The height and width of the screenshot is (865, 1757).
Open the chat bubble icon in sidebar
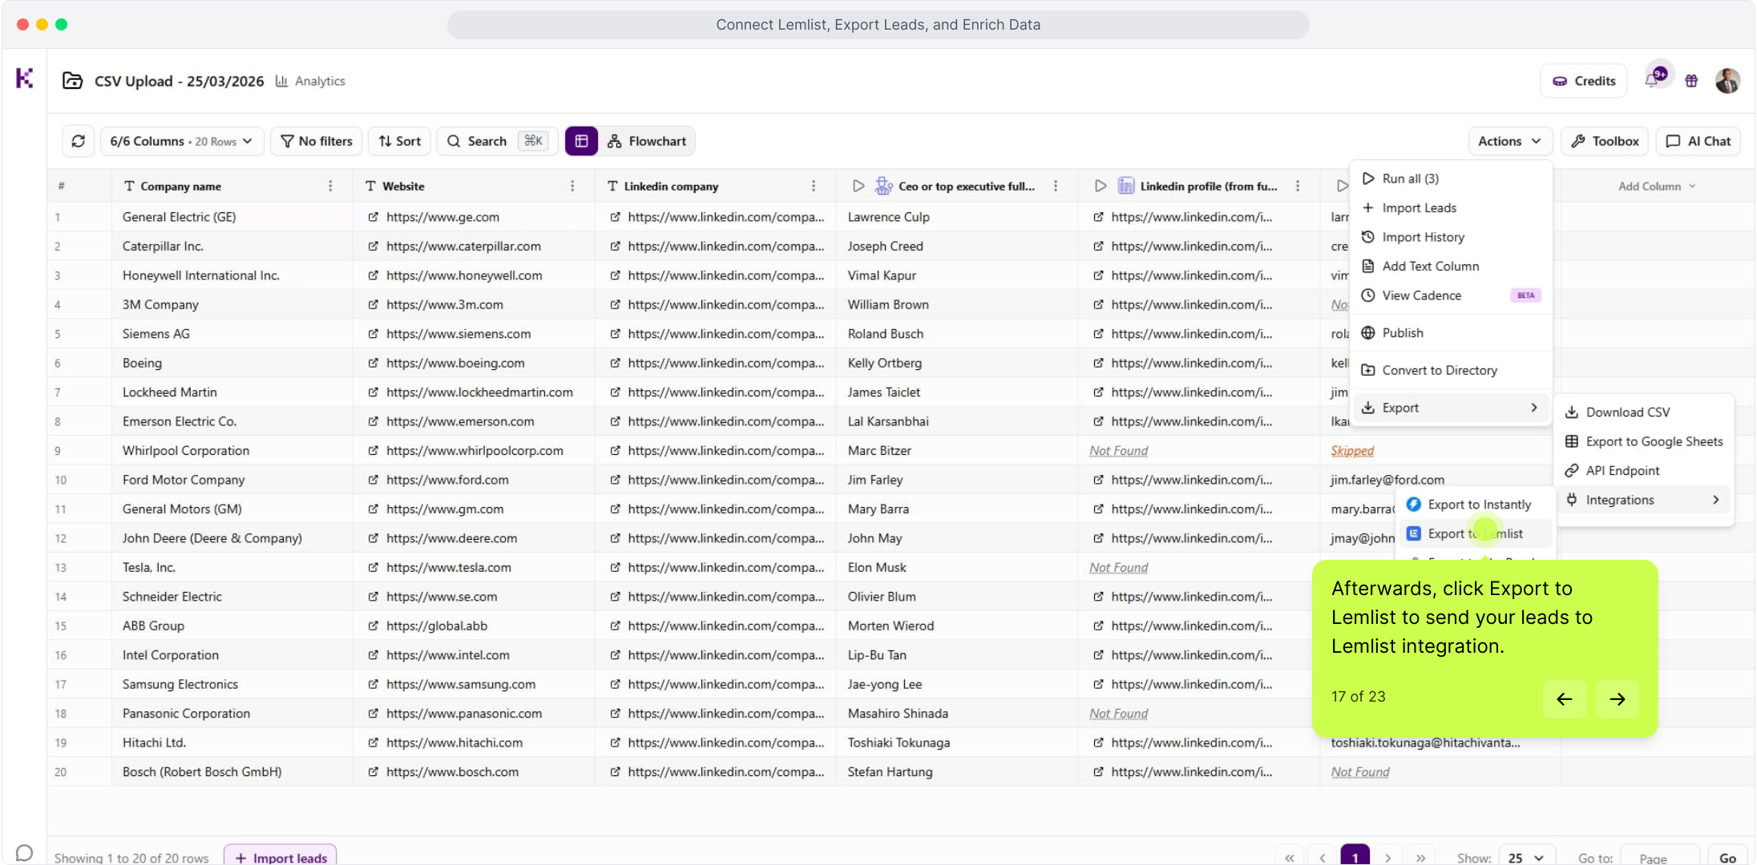pos(25,853)
